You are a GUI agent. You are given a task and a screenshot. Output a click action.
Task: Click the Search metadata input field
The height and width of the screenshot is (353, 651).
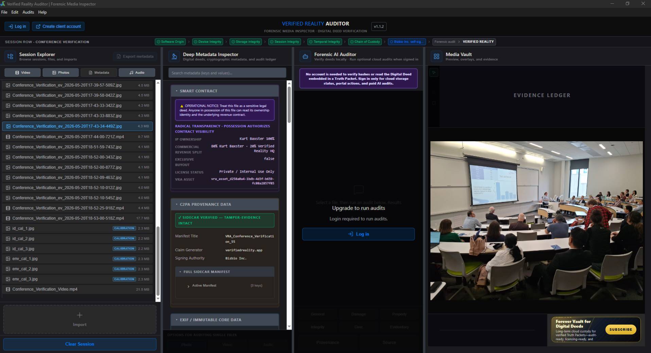[227, 73]
